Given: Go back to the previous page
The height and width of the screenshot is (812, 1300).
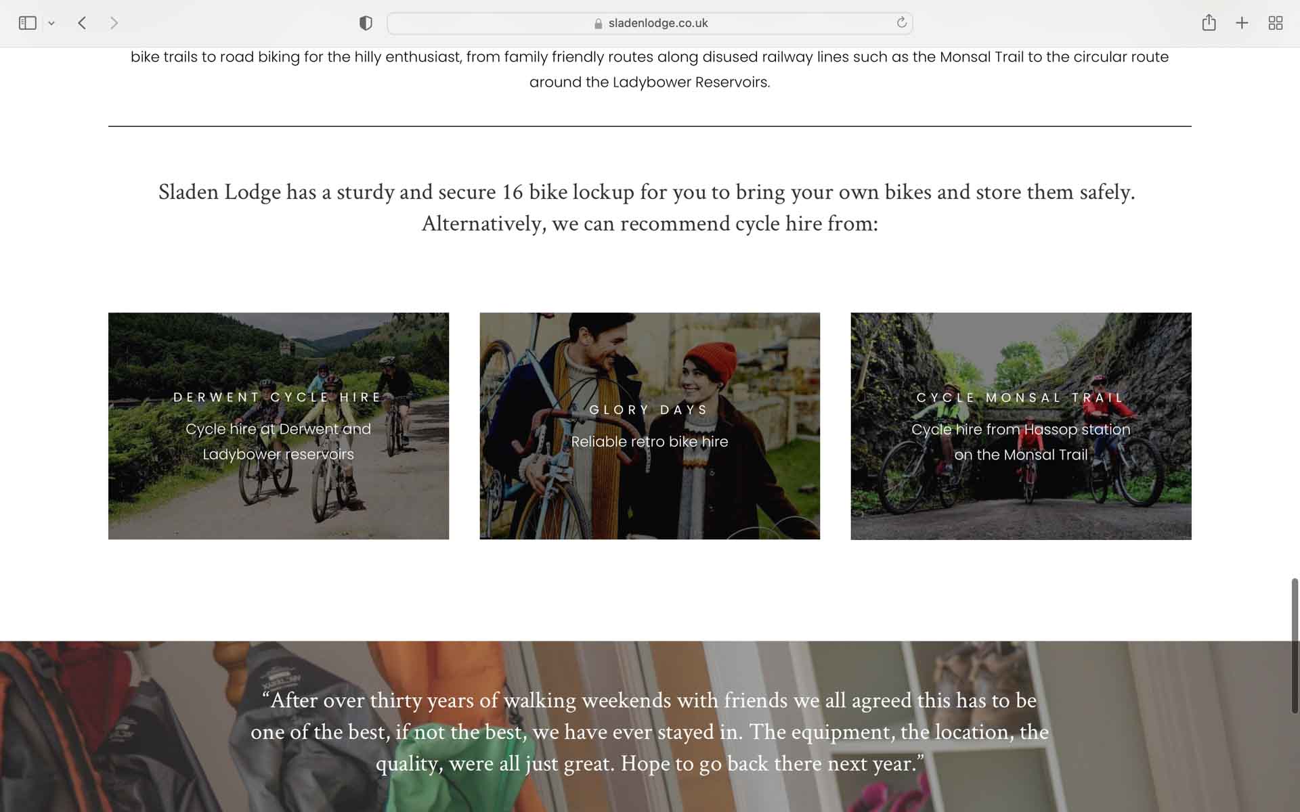Looking at the screenshot, I should 82,23.
